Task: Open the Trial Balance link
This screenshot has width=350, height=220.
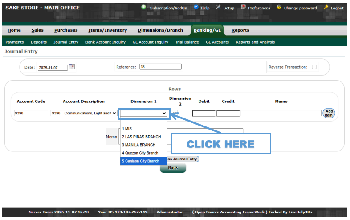Action: pyautogui.click(x=187, y=42)
